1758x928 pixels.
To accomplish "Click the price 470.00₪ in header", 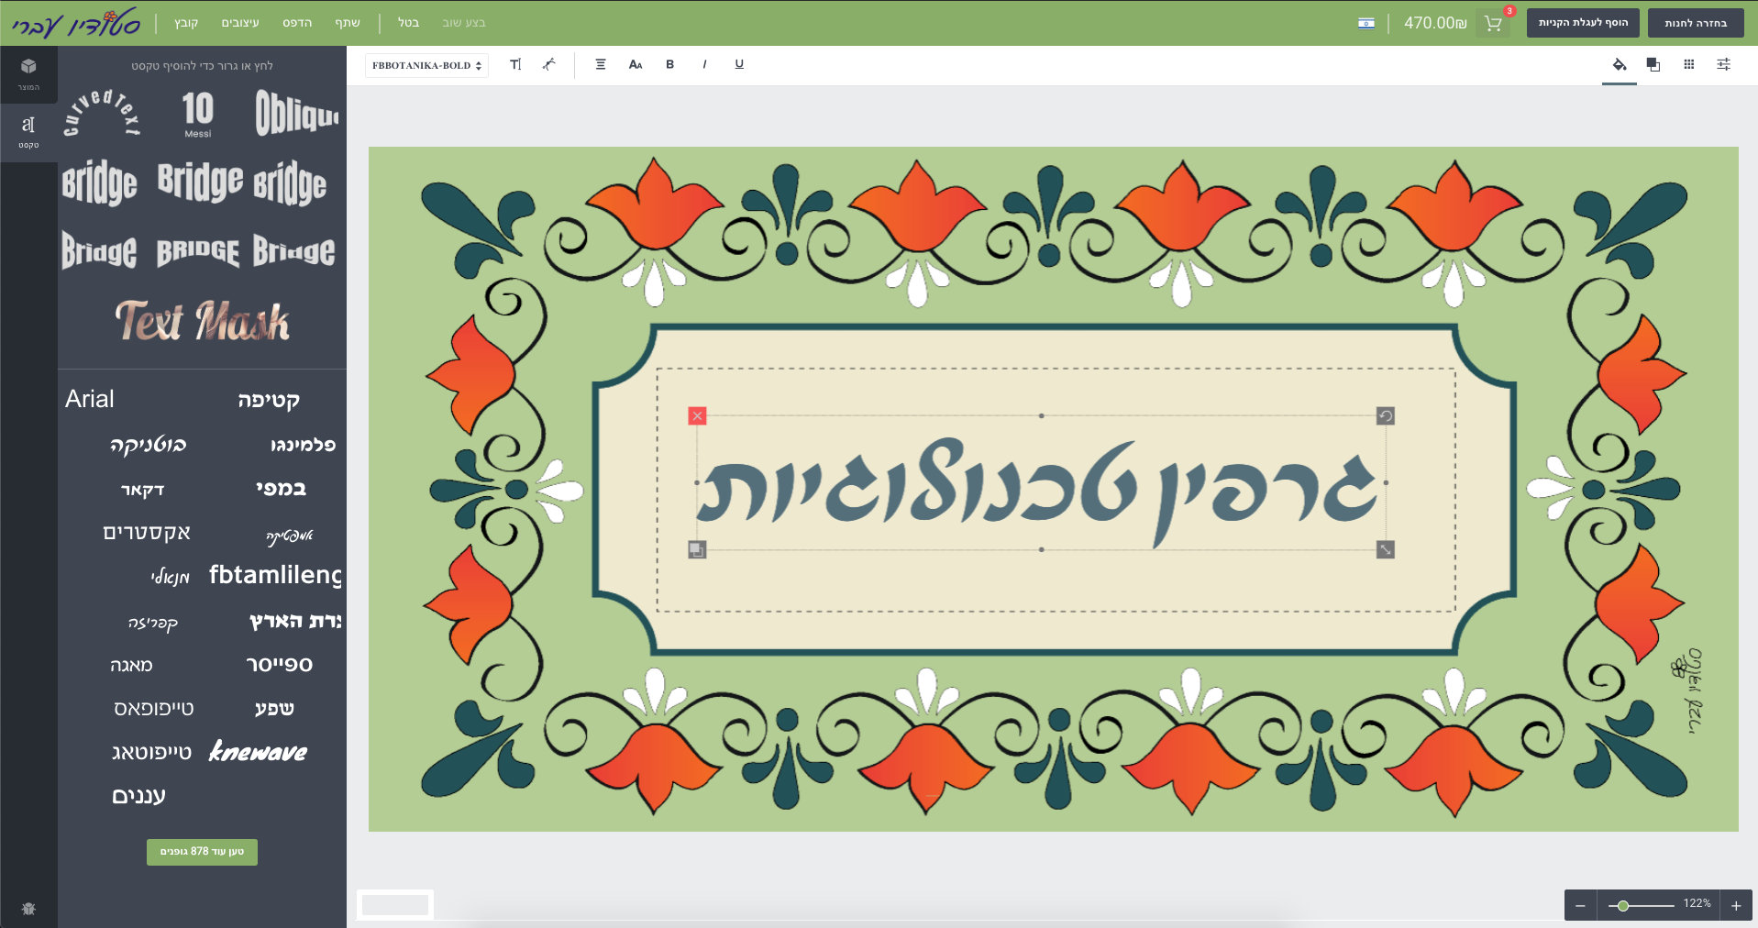I will point(1435,23).
